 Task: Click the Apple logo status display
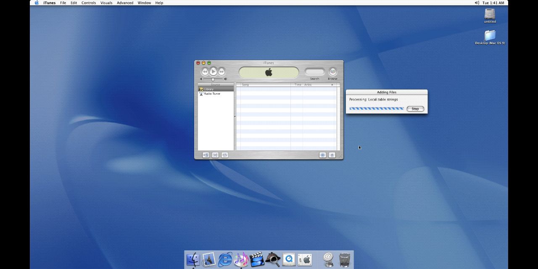click(x=269, y=72)
